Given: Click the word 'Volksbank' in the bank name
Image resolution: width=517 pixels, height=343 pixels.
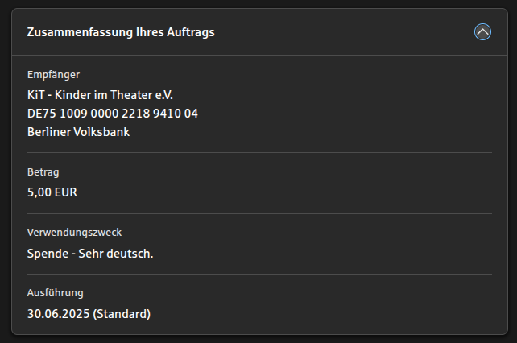Looking at the screenshot, I should click(101, 132).
